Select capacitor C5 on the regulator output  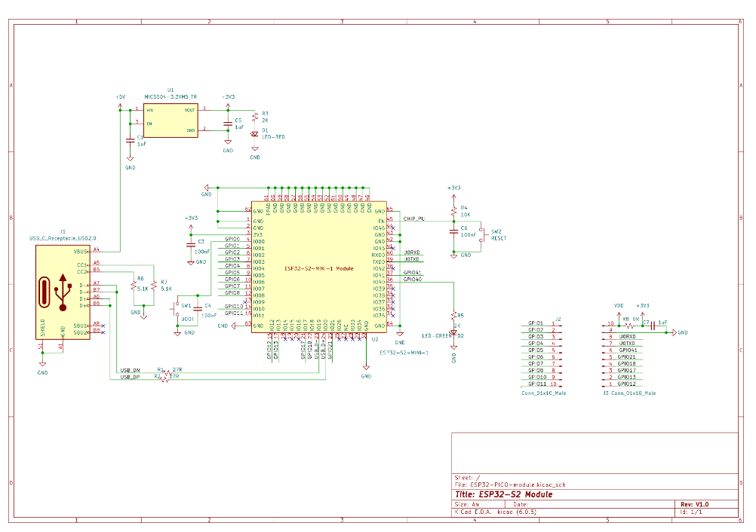point(228,124)
